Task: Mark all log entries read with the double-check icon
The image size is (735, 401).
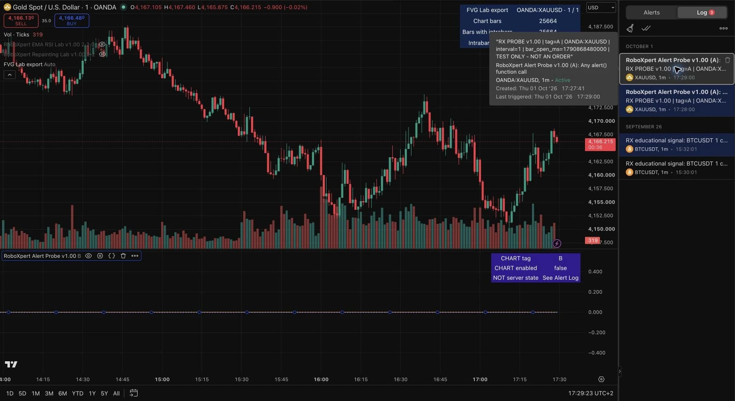Action: [x=646, y=28]
